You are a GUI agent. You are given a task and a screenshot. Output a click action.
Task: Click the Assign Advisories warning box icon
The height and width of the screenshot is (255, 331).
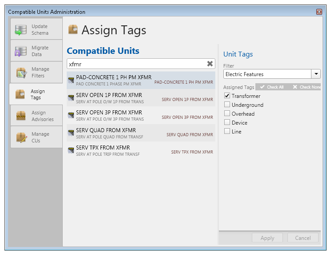tap(21, 116)
